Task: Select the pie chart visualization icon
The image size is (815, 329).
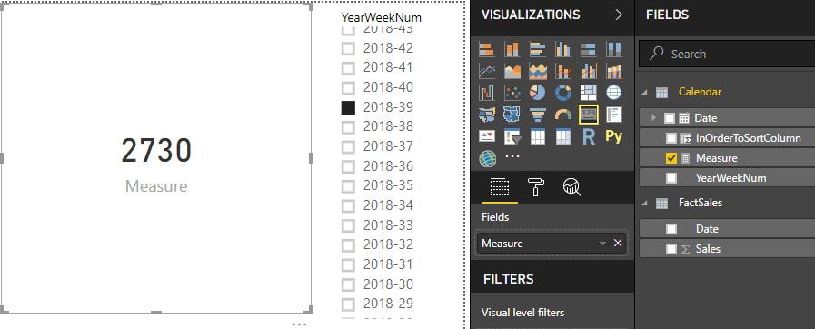Action: (538, 93)
